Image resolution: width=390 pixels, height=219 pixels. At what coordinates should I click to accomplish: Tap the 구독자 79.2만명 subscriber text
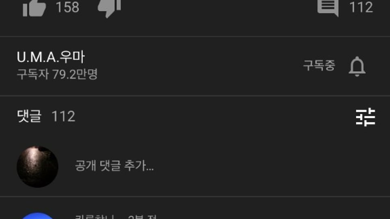click(57, 74)
